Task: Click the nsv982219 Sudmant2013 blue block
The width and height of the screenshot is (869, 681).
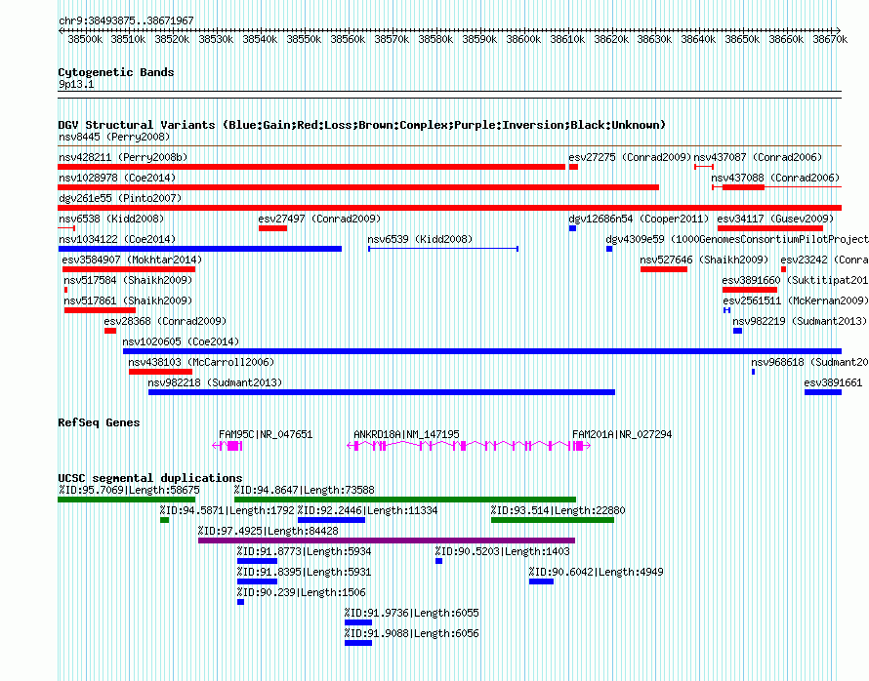Action: pos(737,331)
